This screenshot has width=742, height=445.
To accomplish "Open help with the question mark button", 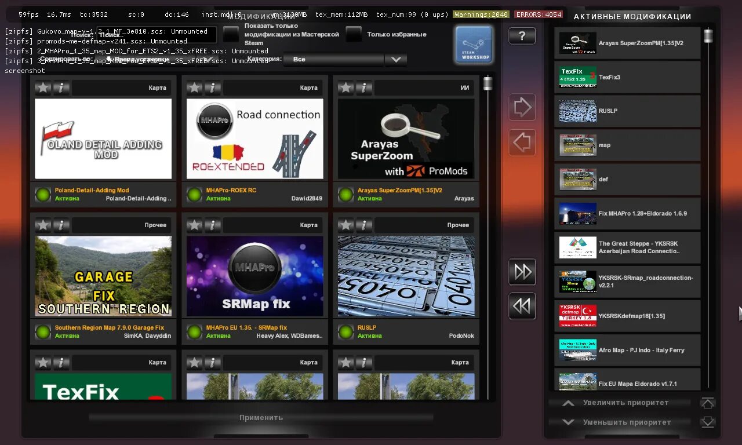I will pyautogui.click(x=522, y=36).
